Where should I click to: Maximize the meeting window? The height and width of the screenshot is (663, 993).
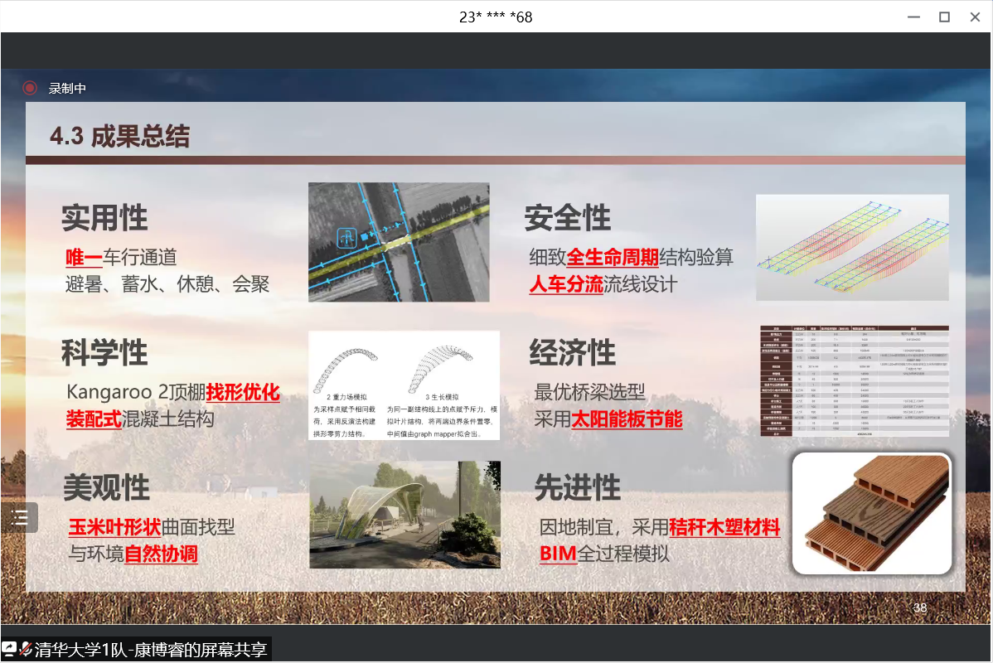click(x=944, y=17)
